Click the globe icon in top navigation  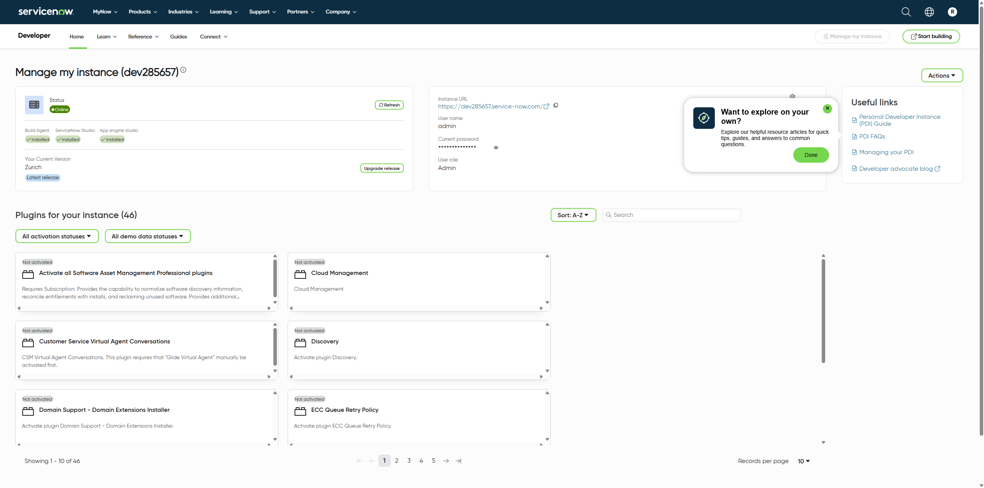pyautogui.click(x=929, y=12)
